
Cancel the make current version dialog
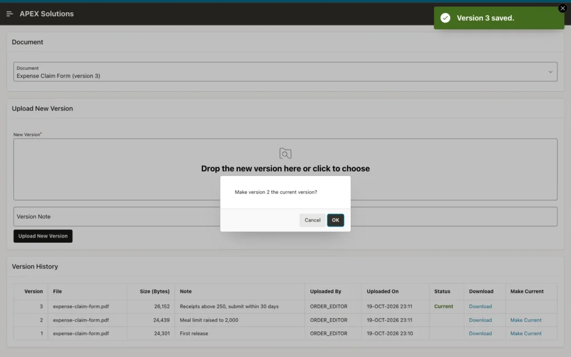[312, 220]
